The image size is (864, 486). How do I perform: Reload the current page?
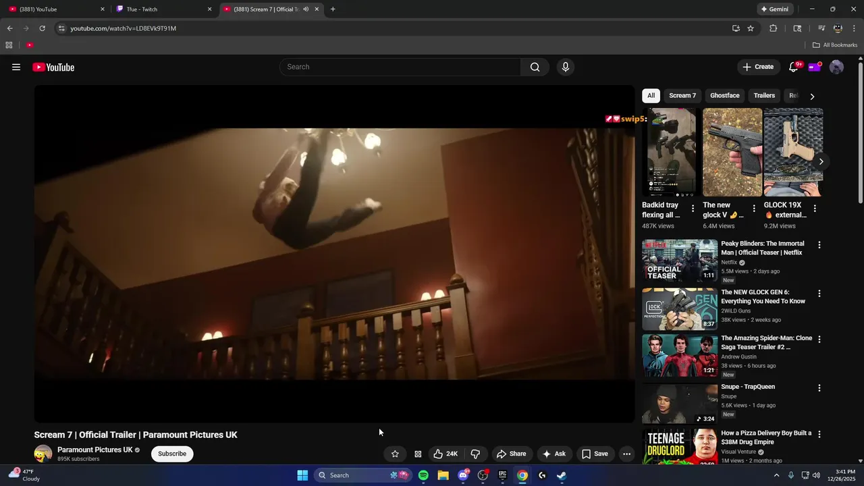42,28
